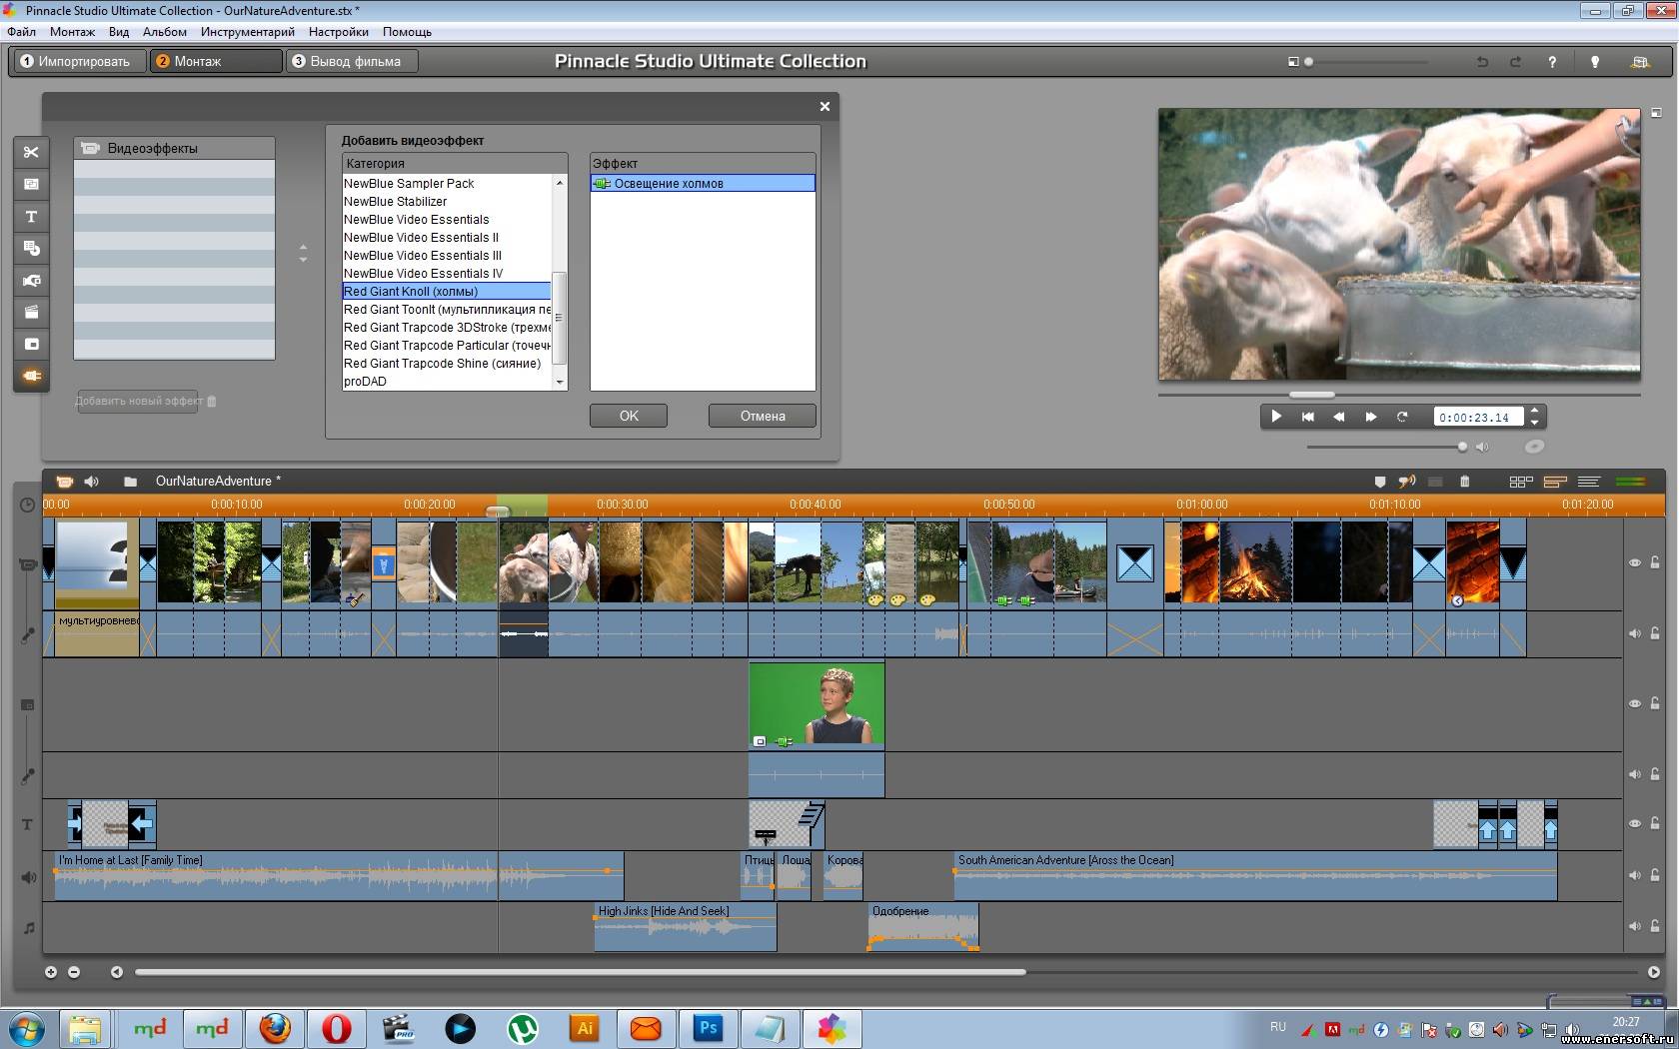This screenshot has height=1049, width=1679.
Task: Select the video effects plug-in tool
Action: (x=31, y=376)
